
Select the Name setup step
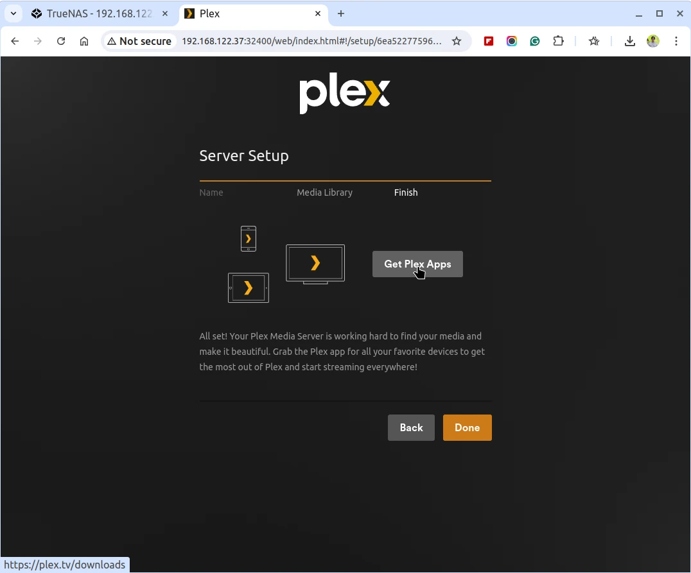(211, 192)
